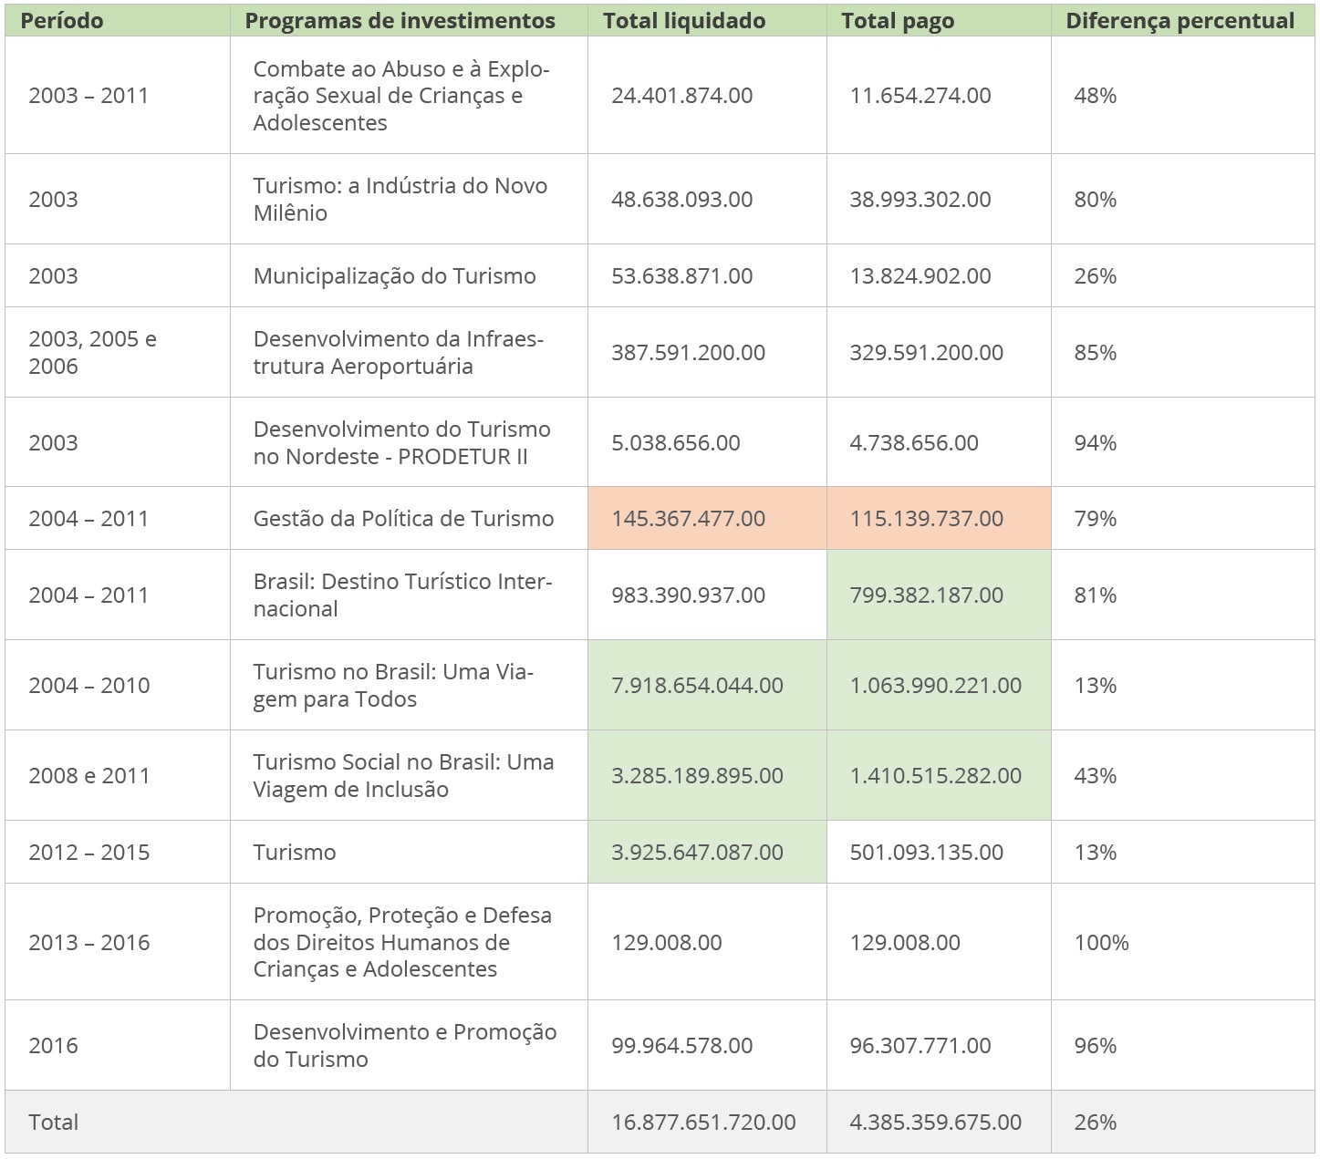Click the Total row label
The height and width of the screenshot is (1159, 1320).
(54, 1123)
